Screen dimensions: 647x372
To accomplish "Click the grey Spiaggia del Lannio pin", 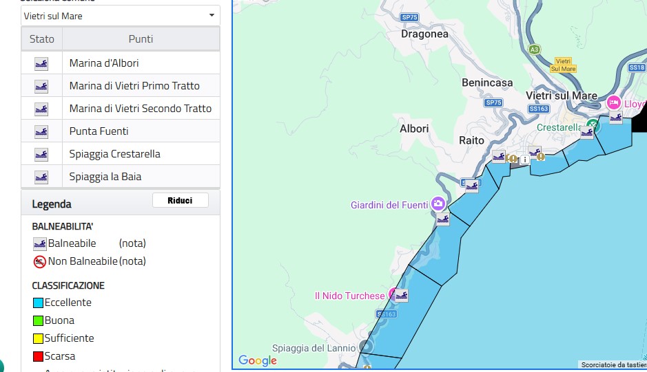I will click(364, 347).
